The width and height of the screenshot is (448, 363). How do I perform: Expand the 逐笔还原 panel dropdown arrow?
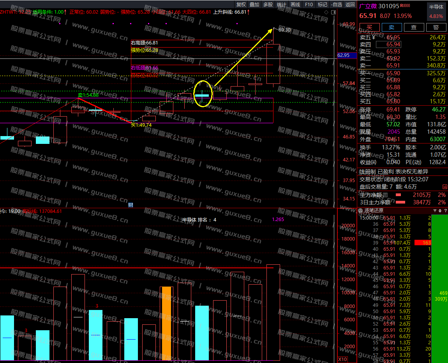pyautogui.click(x=360, y=211)
